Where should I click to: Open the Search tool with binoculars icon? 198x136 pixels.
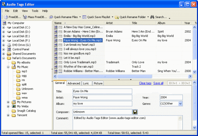159,17
